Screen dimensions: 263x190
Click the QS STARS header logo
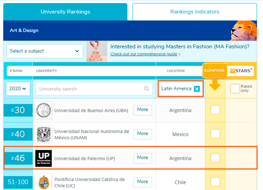241,71
